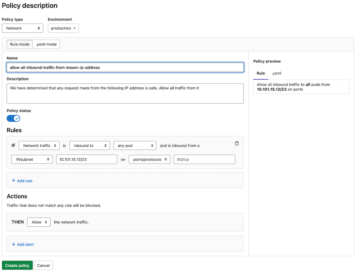Open the Policy type dropdown
Image resolution: width=357 pixels, height=272 pixels.
pos(23,28)
